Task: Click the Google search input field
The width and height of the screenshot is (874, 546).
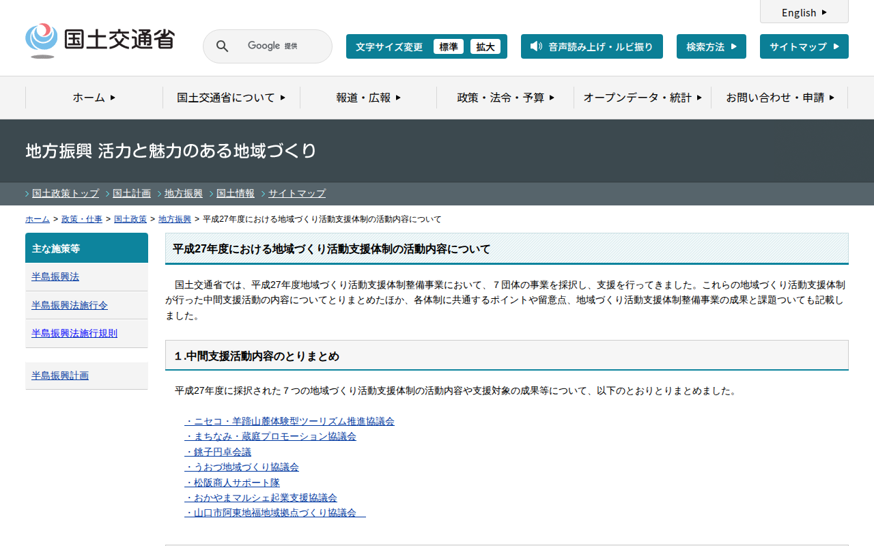Action: pyautogui.click(x=273, y=46)
